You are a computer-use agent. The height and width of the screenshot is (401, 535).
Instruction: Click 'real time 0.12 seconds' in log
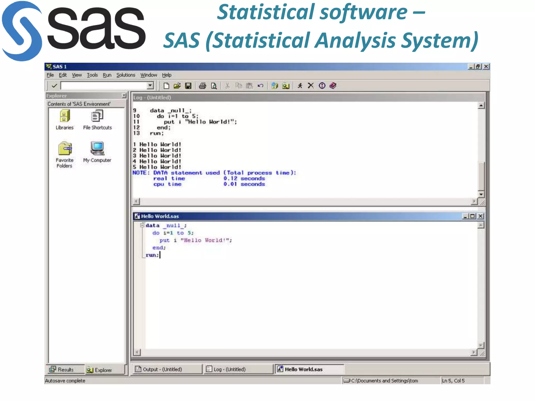tap(209, 179)
